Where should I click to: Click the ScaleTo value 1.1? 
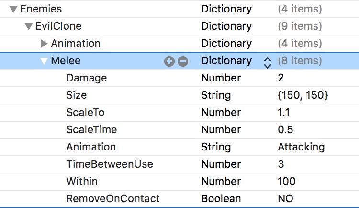283,113
